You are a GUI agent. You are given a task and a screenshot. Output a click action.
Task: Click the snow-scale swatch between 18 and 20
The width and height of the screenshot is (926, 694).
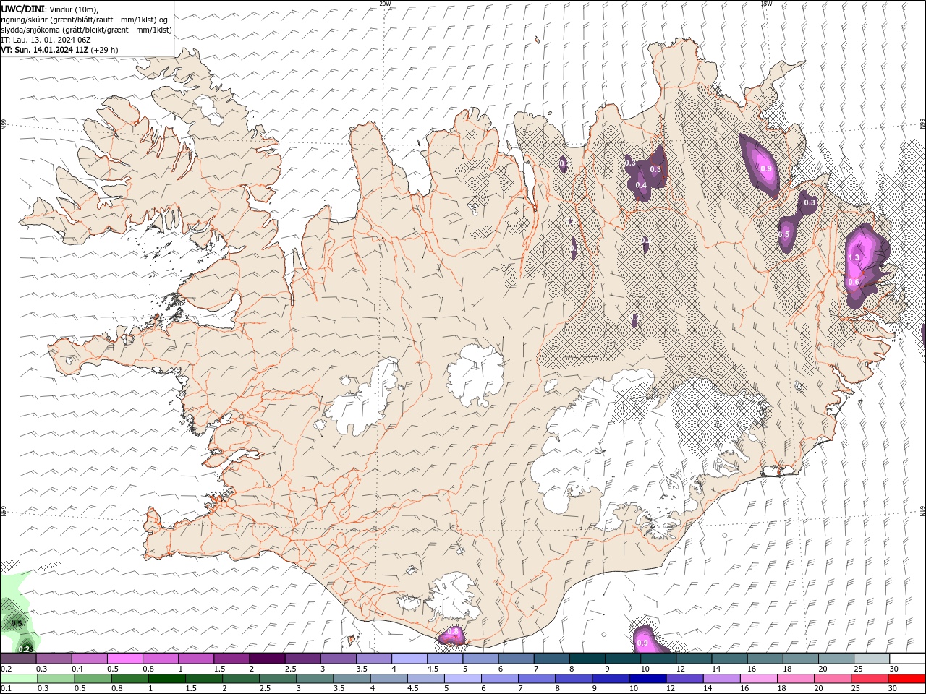coord(801,659)
